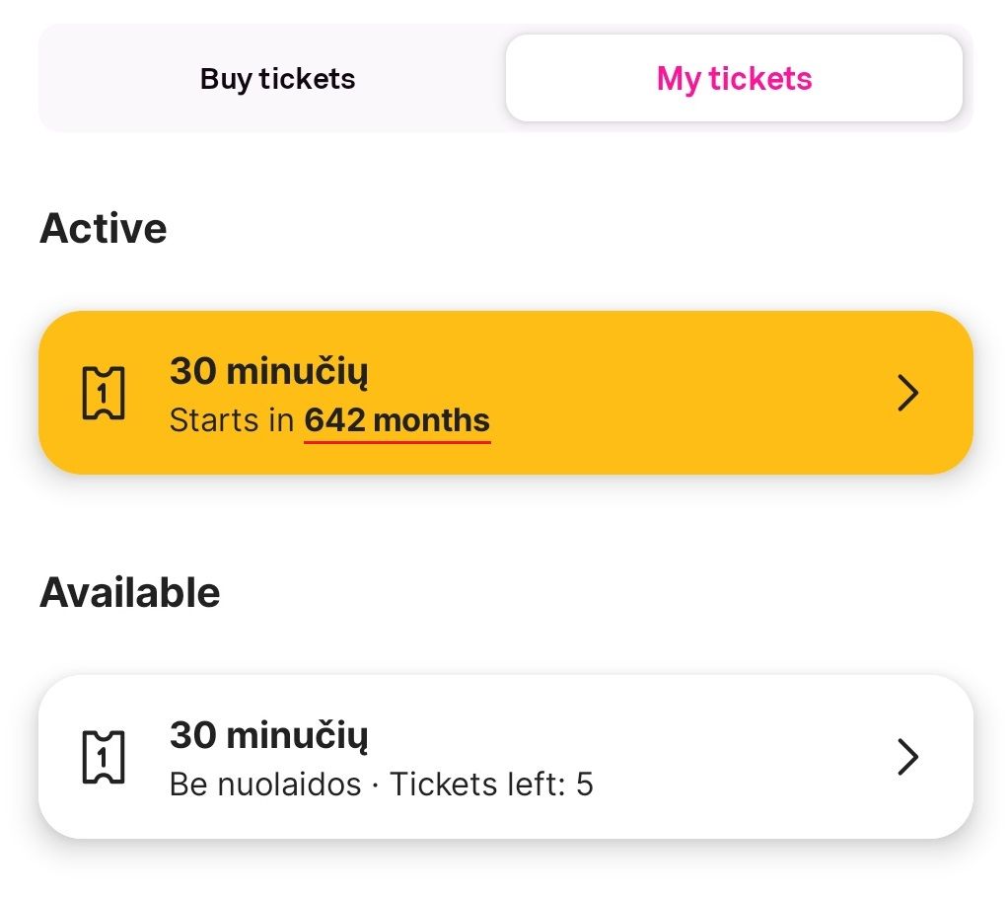Select the My tickets tab
Viewport: 1008px width, 897px height.
(x=734, y=78)
